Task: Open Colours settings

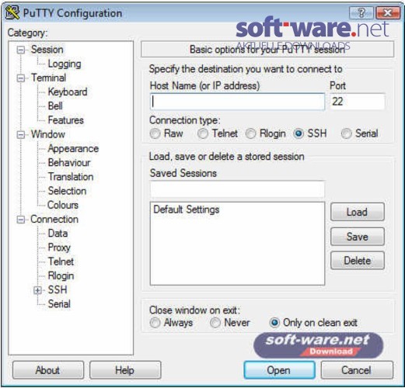Action: click(63, 205)
